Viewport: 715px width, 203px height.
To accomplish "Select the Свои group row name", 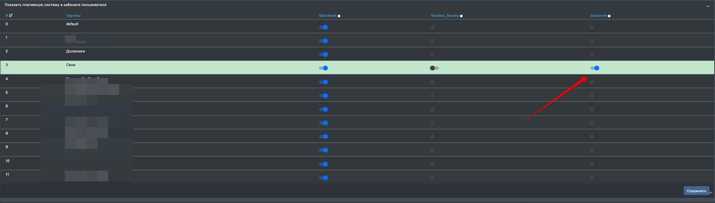I will pyautogui.click(x=71, y=65).
